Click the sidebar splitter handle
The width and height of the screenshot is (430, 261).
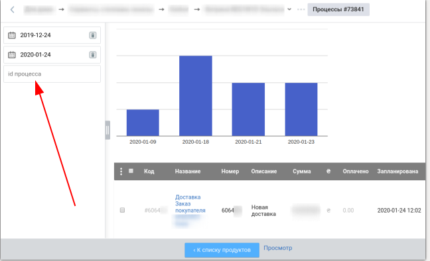tap(107, 130)
